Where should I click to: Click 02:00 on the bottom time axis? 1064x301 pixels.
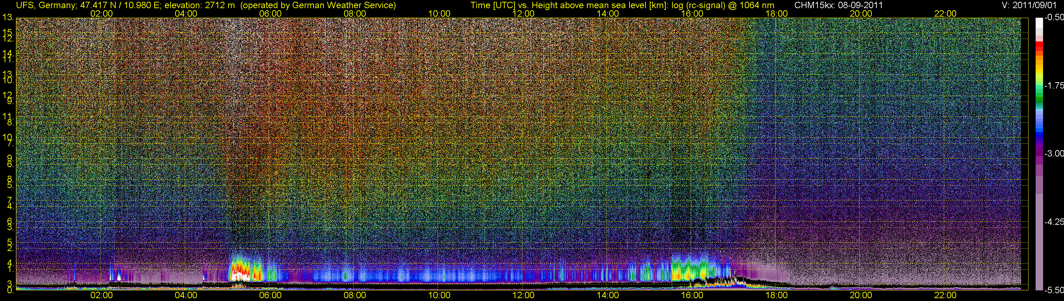click(101, 295)
